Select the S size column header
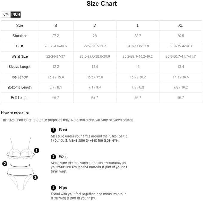This screenshot has height=201, width=203. (56, 26)
